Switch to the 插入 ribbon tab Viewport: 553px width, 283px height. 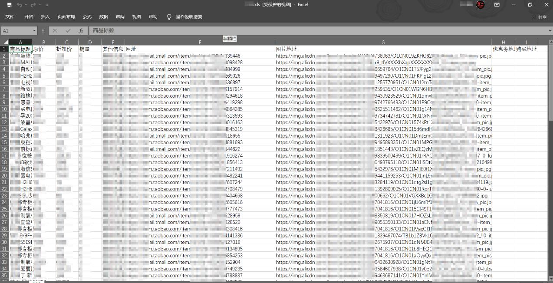(45, 17)
